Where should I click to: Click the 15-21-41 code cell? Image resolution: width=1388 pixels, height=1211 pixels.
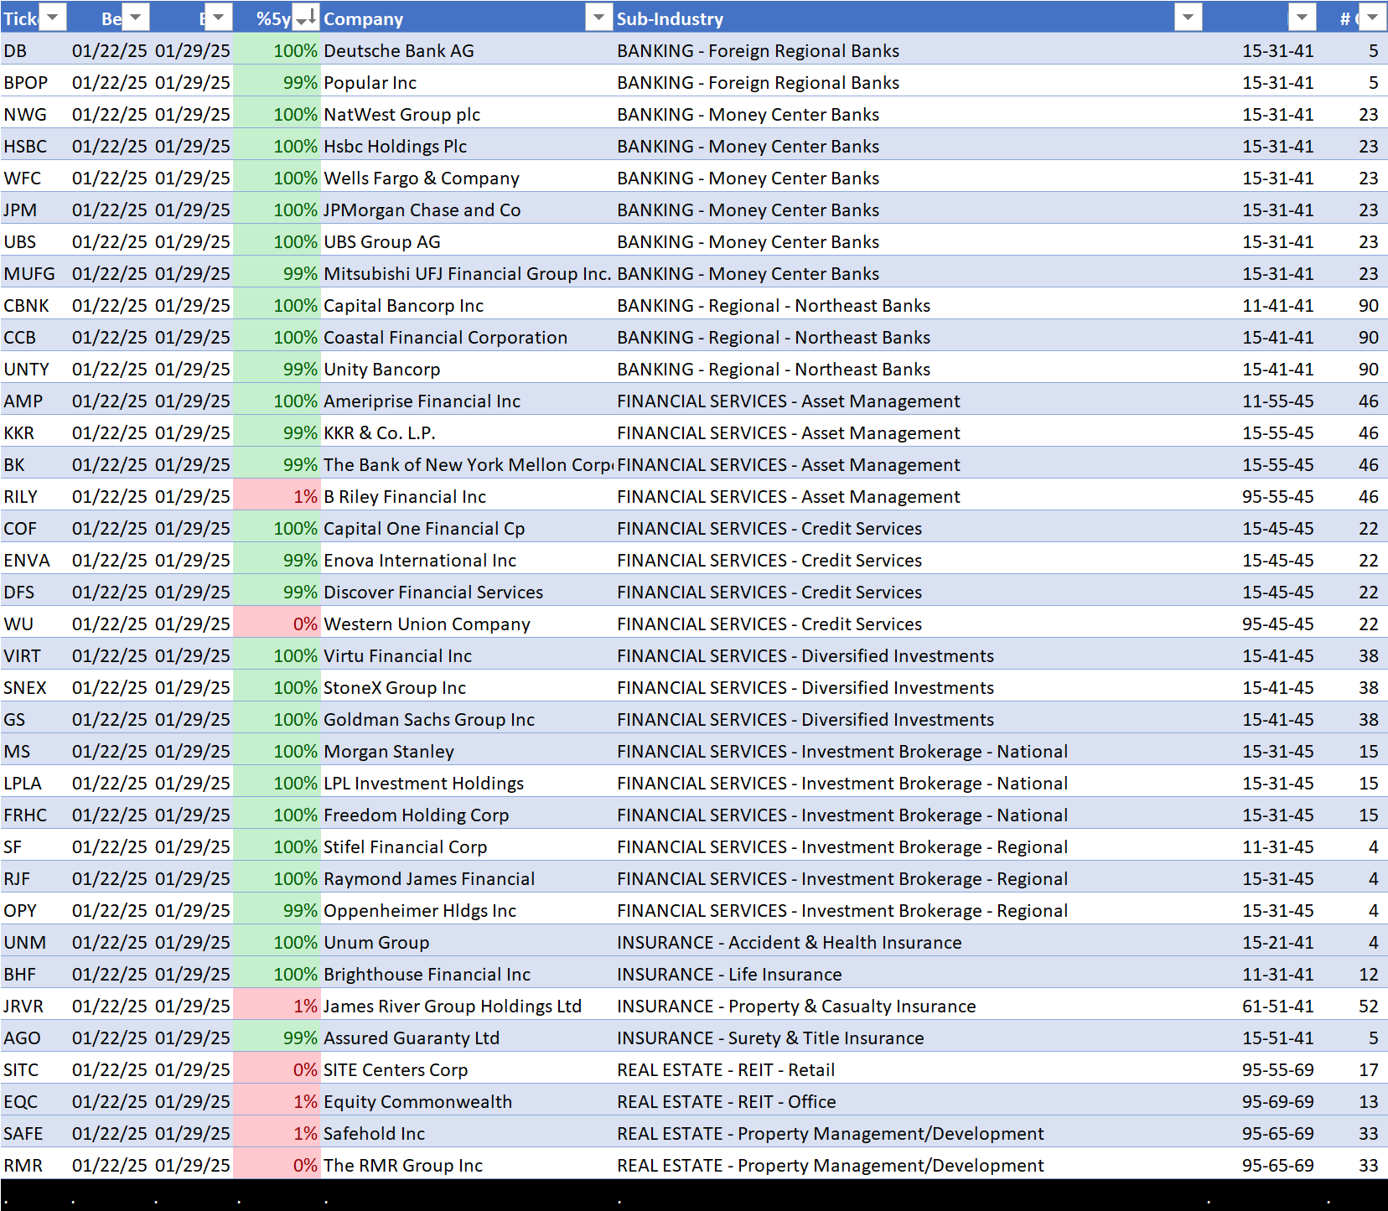point(1277,943)
